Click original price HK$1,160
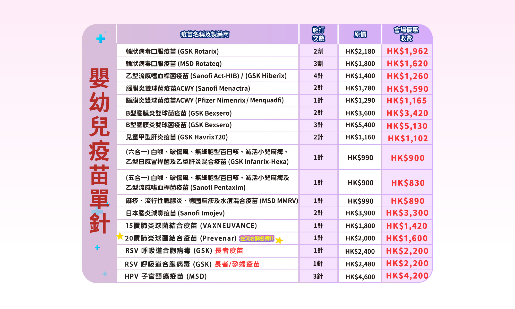515x309 pixels. click(360, 137)
